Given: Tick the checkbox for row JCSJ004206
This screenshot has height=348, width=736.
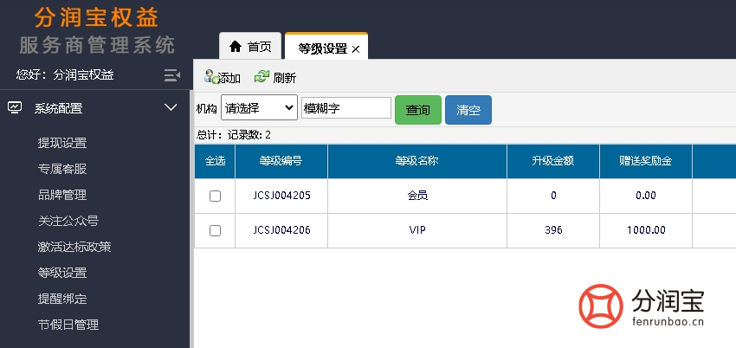Looking at the screenshot, I should tap(215, 230).
